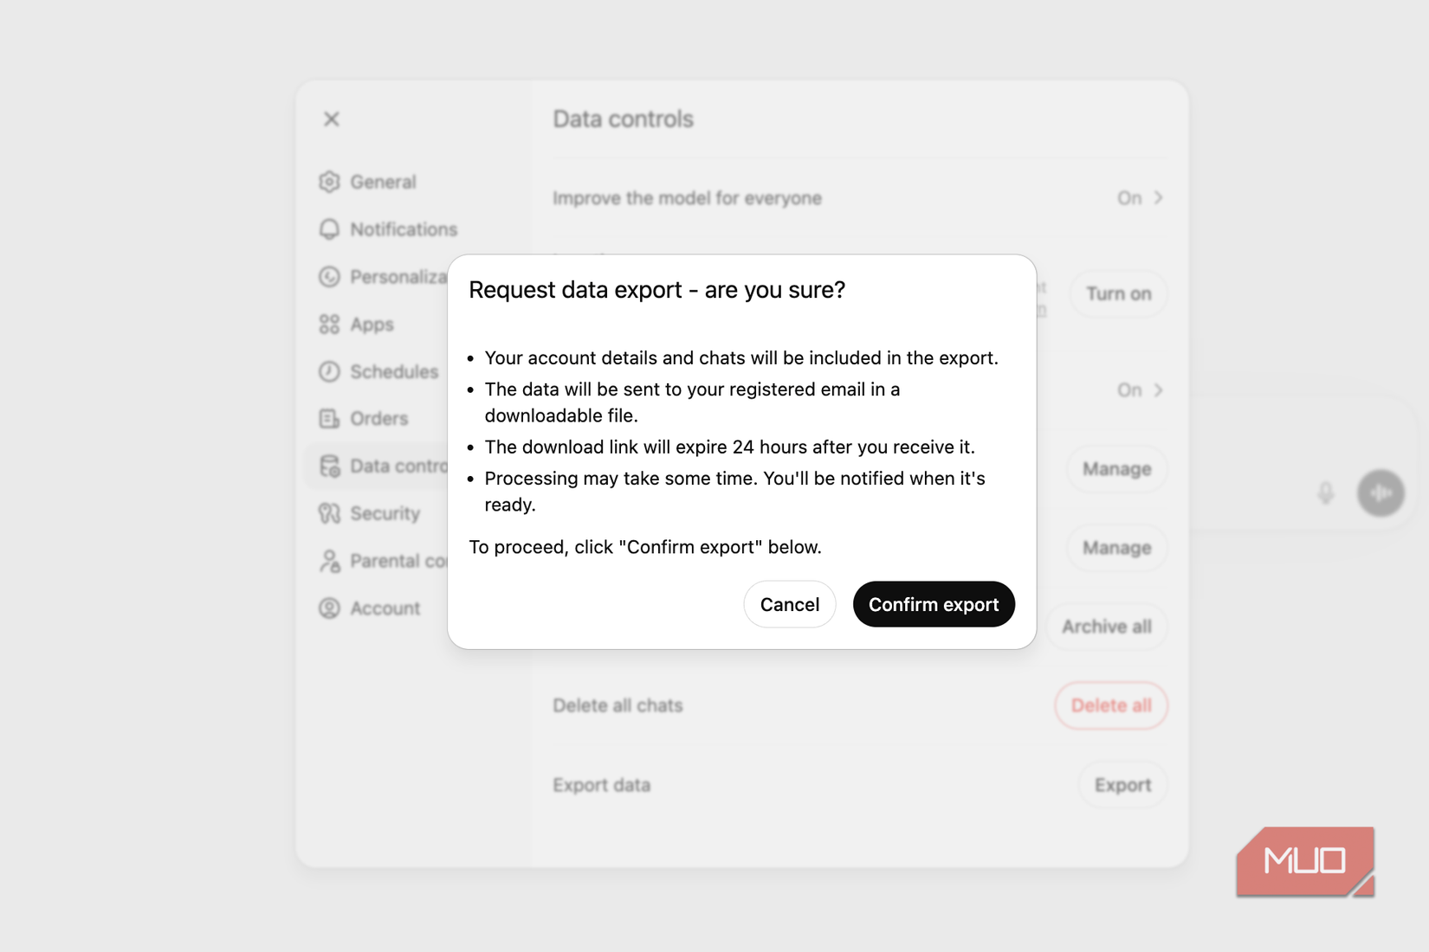
Task: Click the Account profile icon
Action: point(329,608)
